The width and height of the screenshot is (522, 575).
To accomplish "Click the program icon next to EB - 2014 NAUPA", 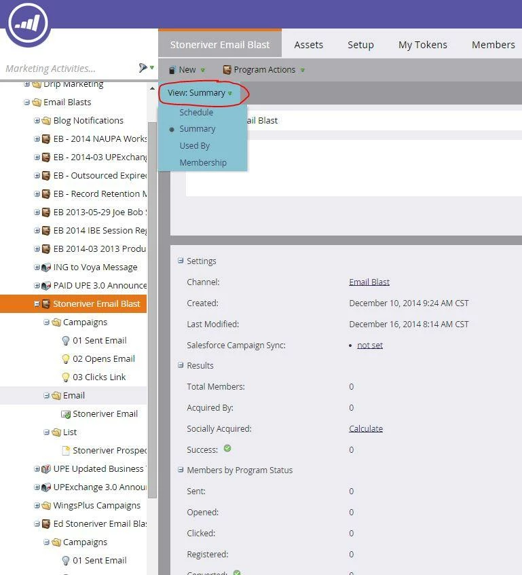I will (46, 139).
